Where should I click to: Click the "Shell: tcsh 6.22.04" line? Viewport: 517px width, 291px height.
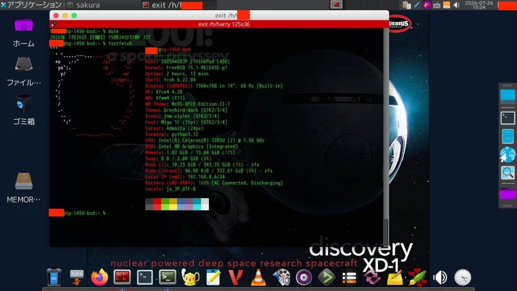click(170, 80)
